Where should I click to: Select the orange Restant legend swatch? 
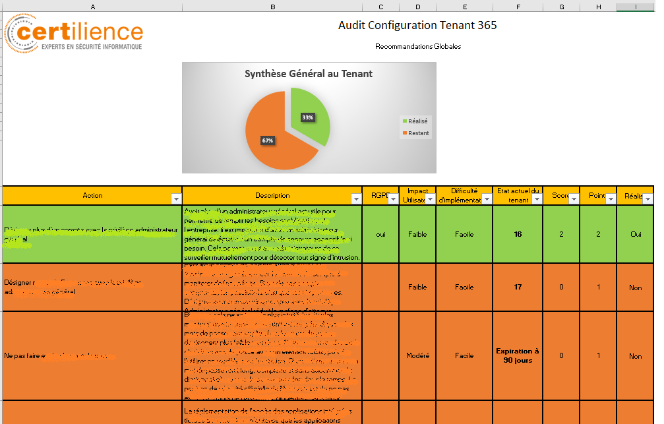404,133
